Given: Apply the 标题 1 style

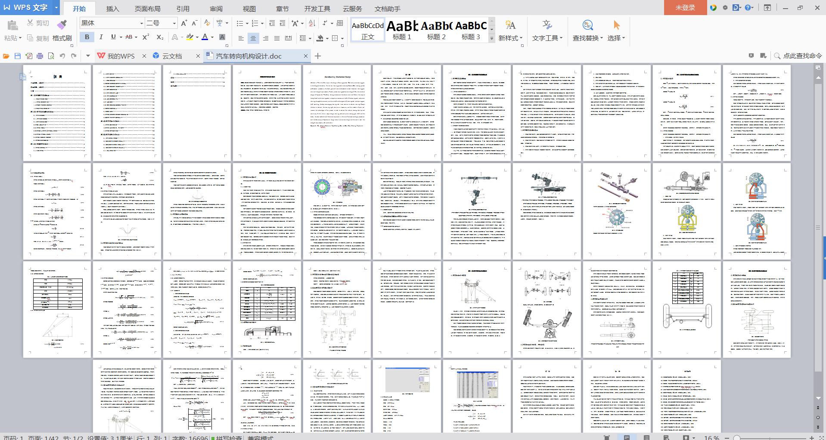Looking at the screenshot, I should (402, 30).
